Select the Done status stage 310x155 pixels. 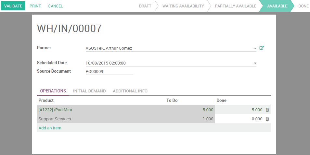303,6
